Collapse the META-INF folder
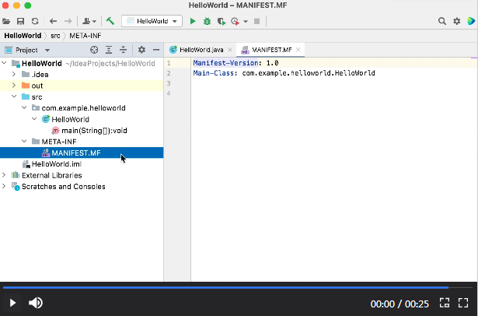This screenshot has width=478, height=316. (24, 142)
